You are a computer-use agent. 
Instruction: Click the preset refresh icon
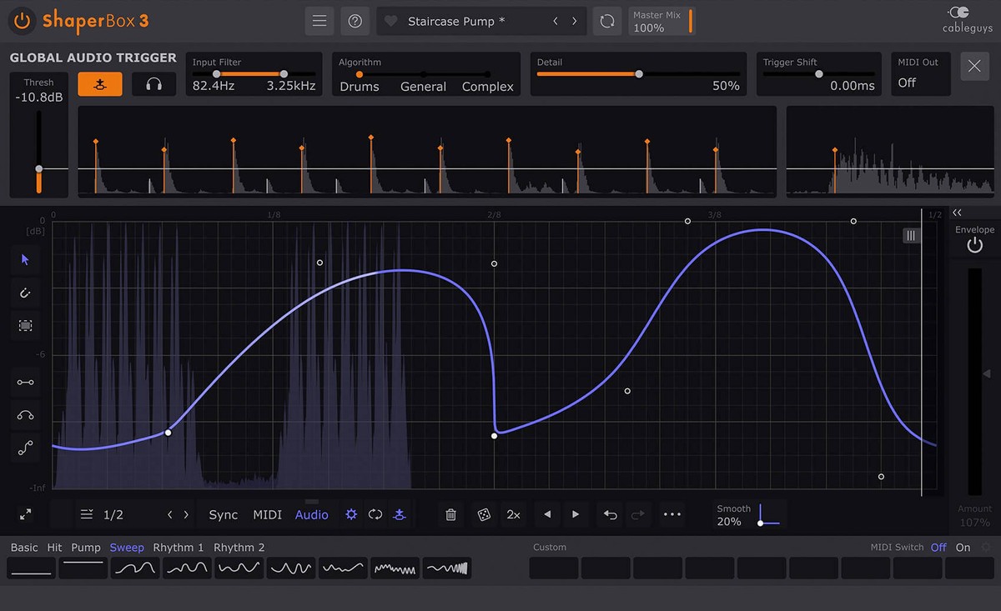pyautogui.click(x=606, y=22)
